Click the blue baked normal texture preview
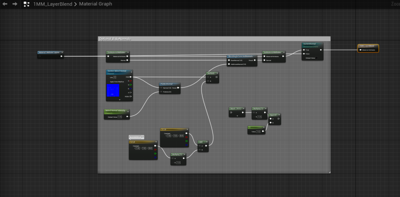 click(113, 90)
